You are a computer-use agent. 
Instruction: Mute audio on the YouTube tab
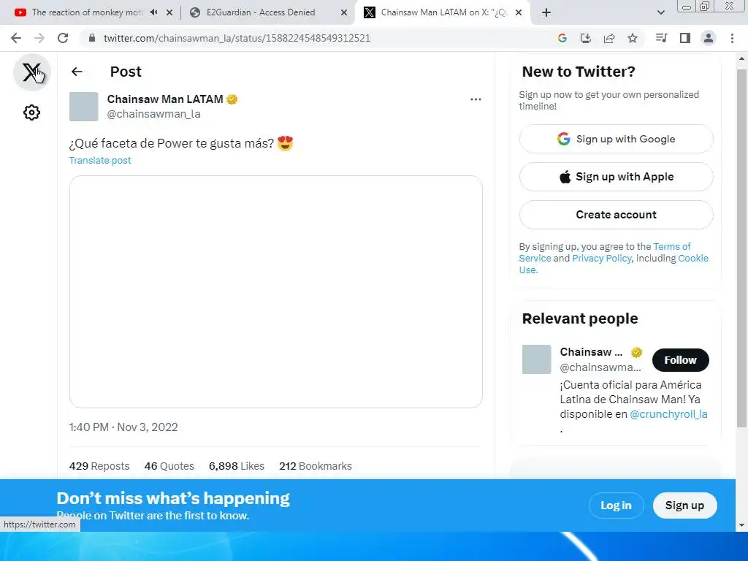pyautogui.click(x=153, y=12)
